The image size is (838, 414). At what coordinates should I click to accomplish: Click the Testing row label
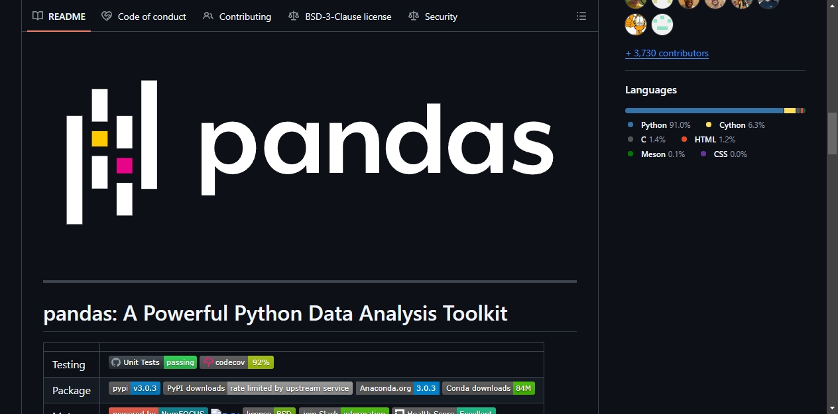69,364
